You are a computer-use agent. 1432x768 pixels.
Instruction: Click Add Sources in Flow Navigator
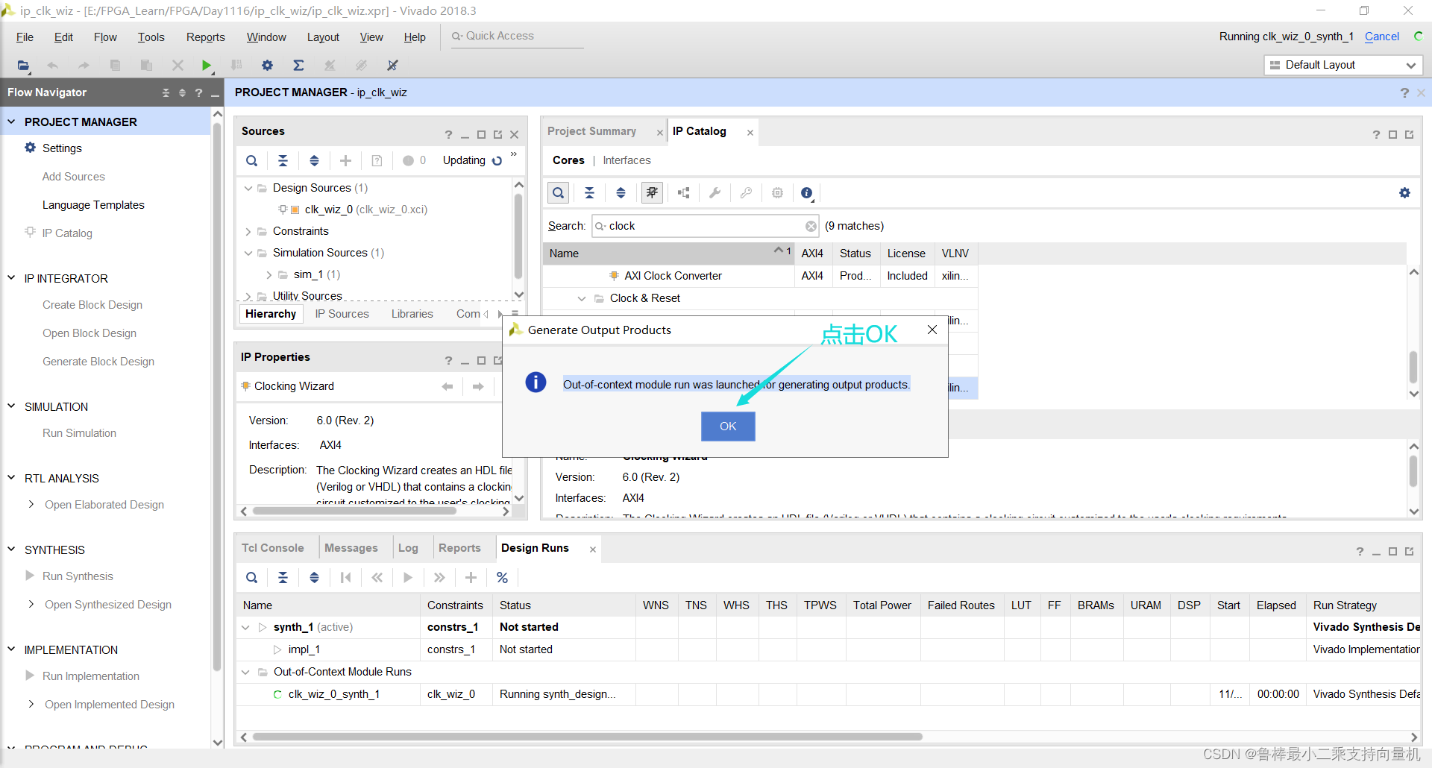(x=73, y=177)
